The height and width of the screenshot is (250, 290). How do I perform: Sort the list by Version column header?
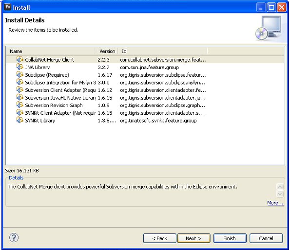coord(107,51)
